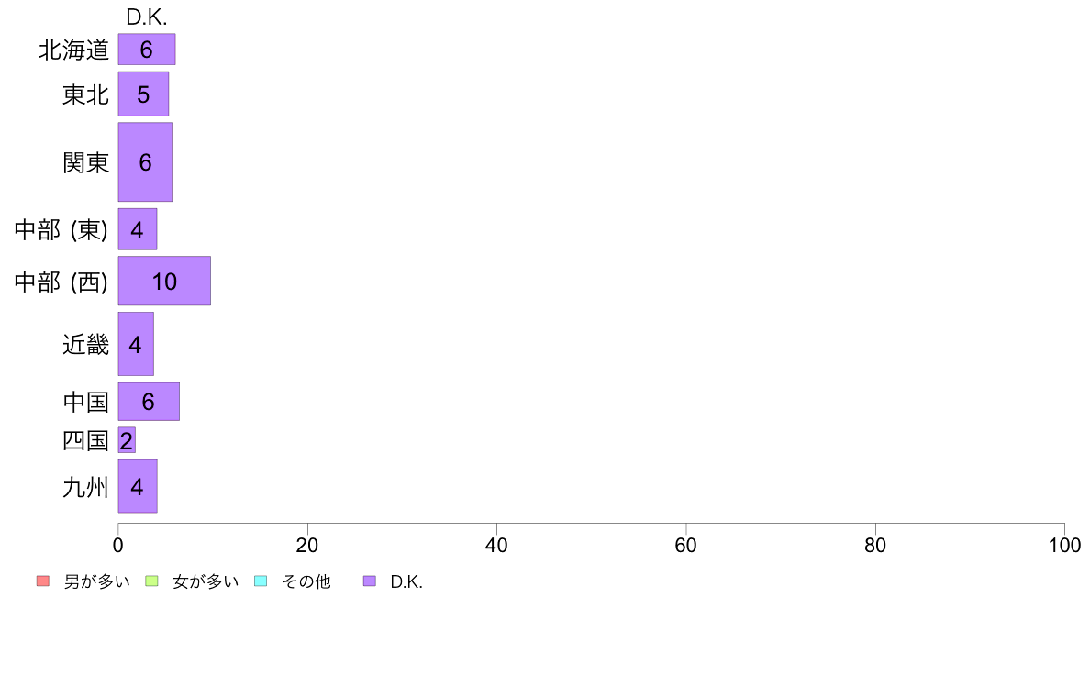This screenshot has height=675, width=1090.
Task: Click the 男が多い legend label text
Action: point(96,581)
